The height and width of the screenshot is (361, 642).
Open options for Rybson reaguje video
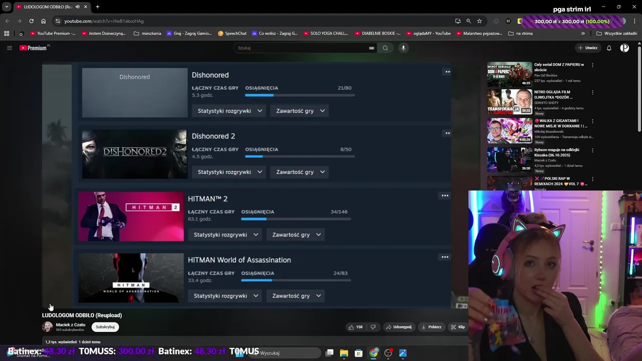(592, 150)
